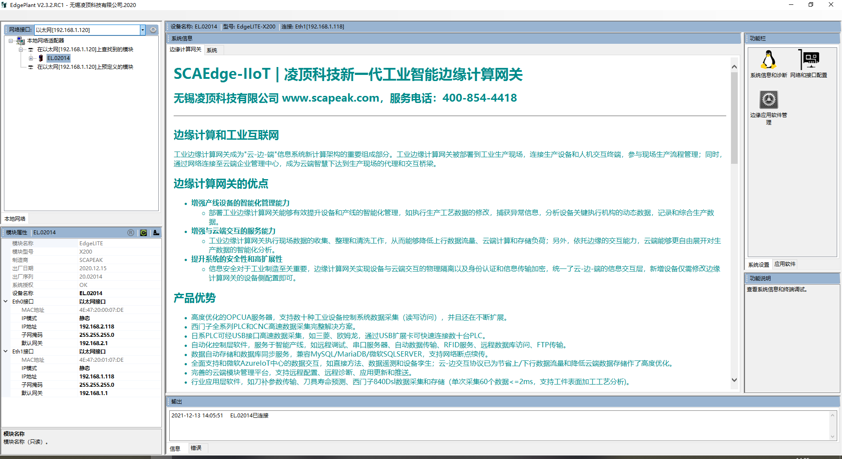Click the Eth0 子网掩码 value 255.255.255.0

point(97,335)
